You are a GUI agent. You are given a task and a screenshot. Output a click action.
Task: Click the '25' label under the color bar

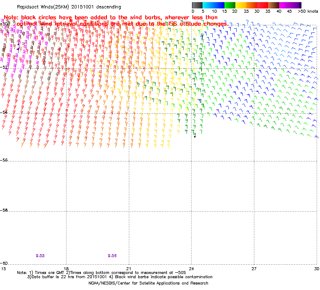(x=246, y=11)
